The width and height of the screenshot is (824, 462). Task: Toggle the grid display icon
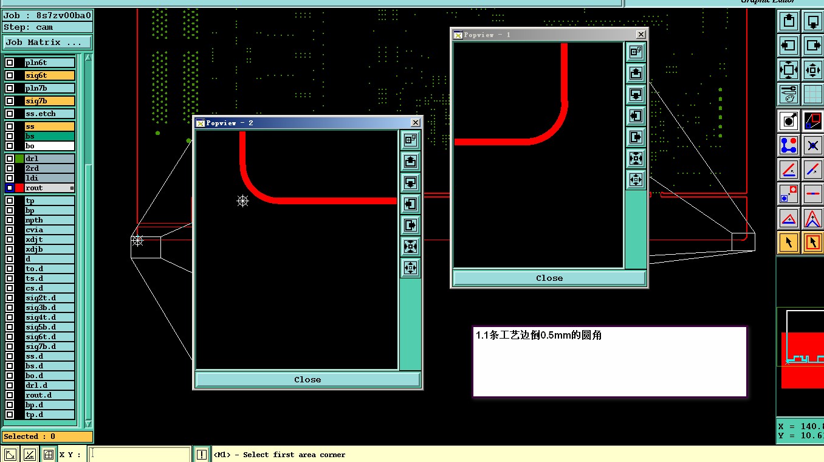click(x=813, y=94)
